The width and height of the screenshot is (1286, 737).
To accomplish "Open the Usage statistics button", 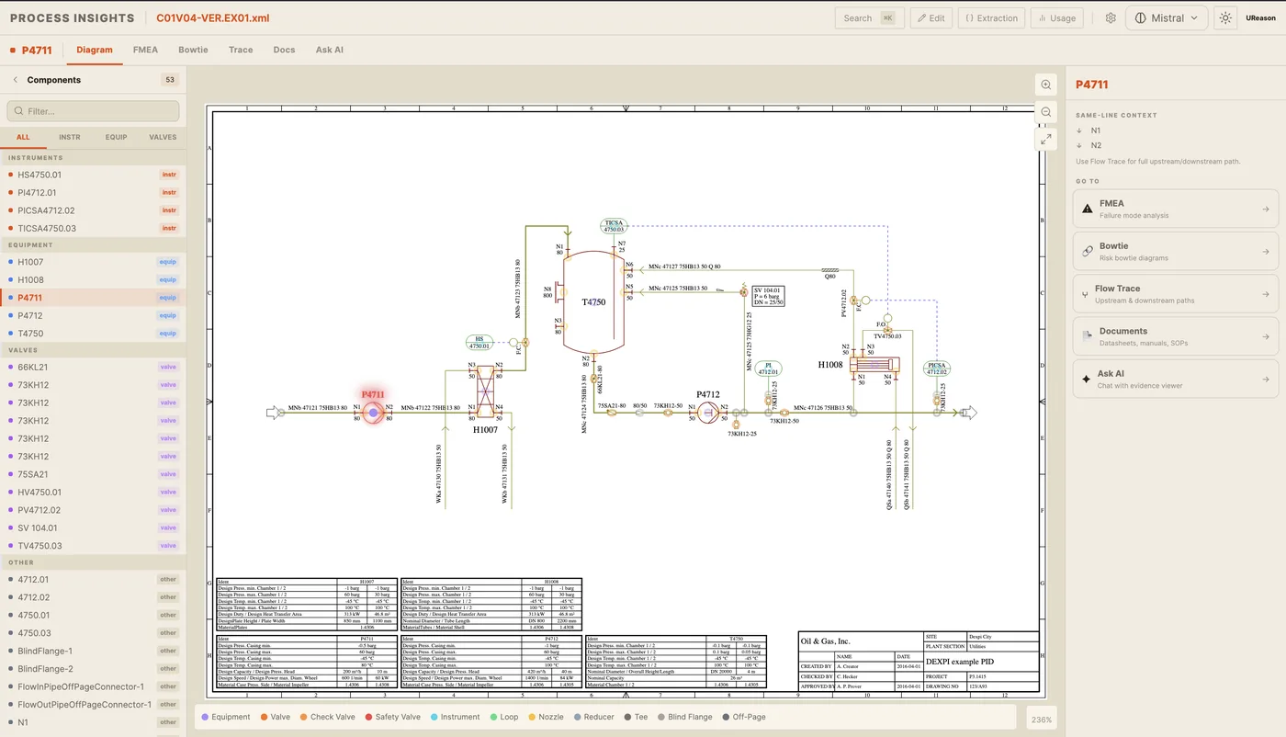I will [1056, 17].
